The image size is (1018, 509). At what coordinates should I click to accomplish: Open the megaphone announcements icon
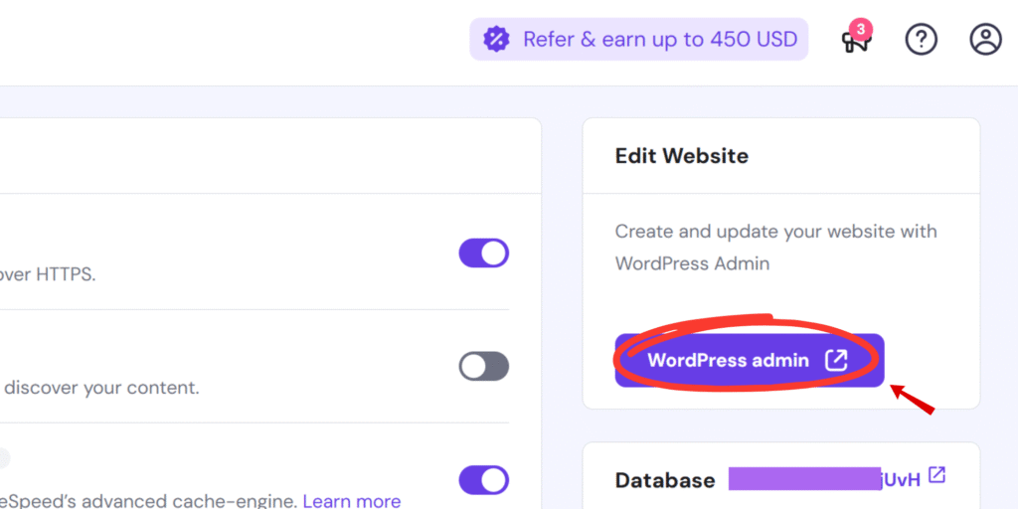click(856, 42)
